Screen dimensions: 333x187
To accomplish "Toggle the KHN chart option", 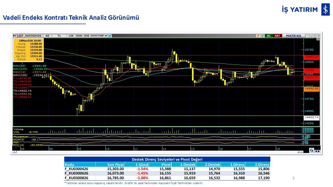I will (x=79, y=36).
